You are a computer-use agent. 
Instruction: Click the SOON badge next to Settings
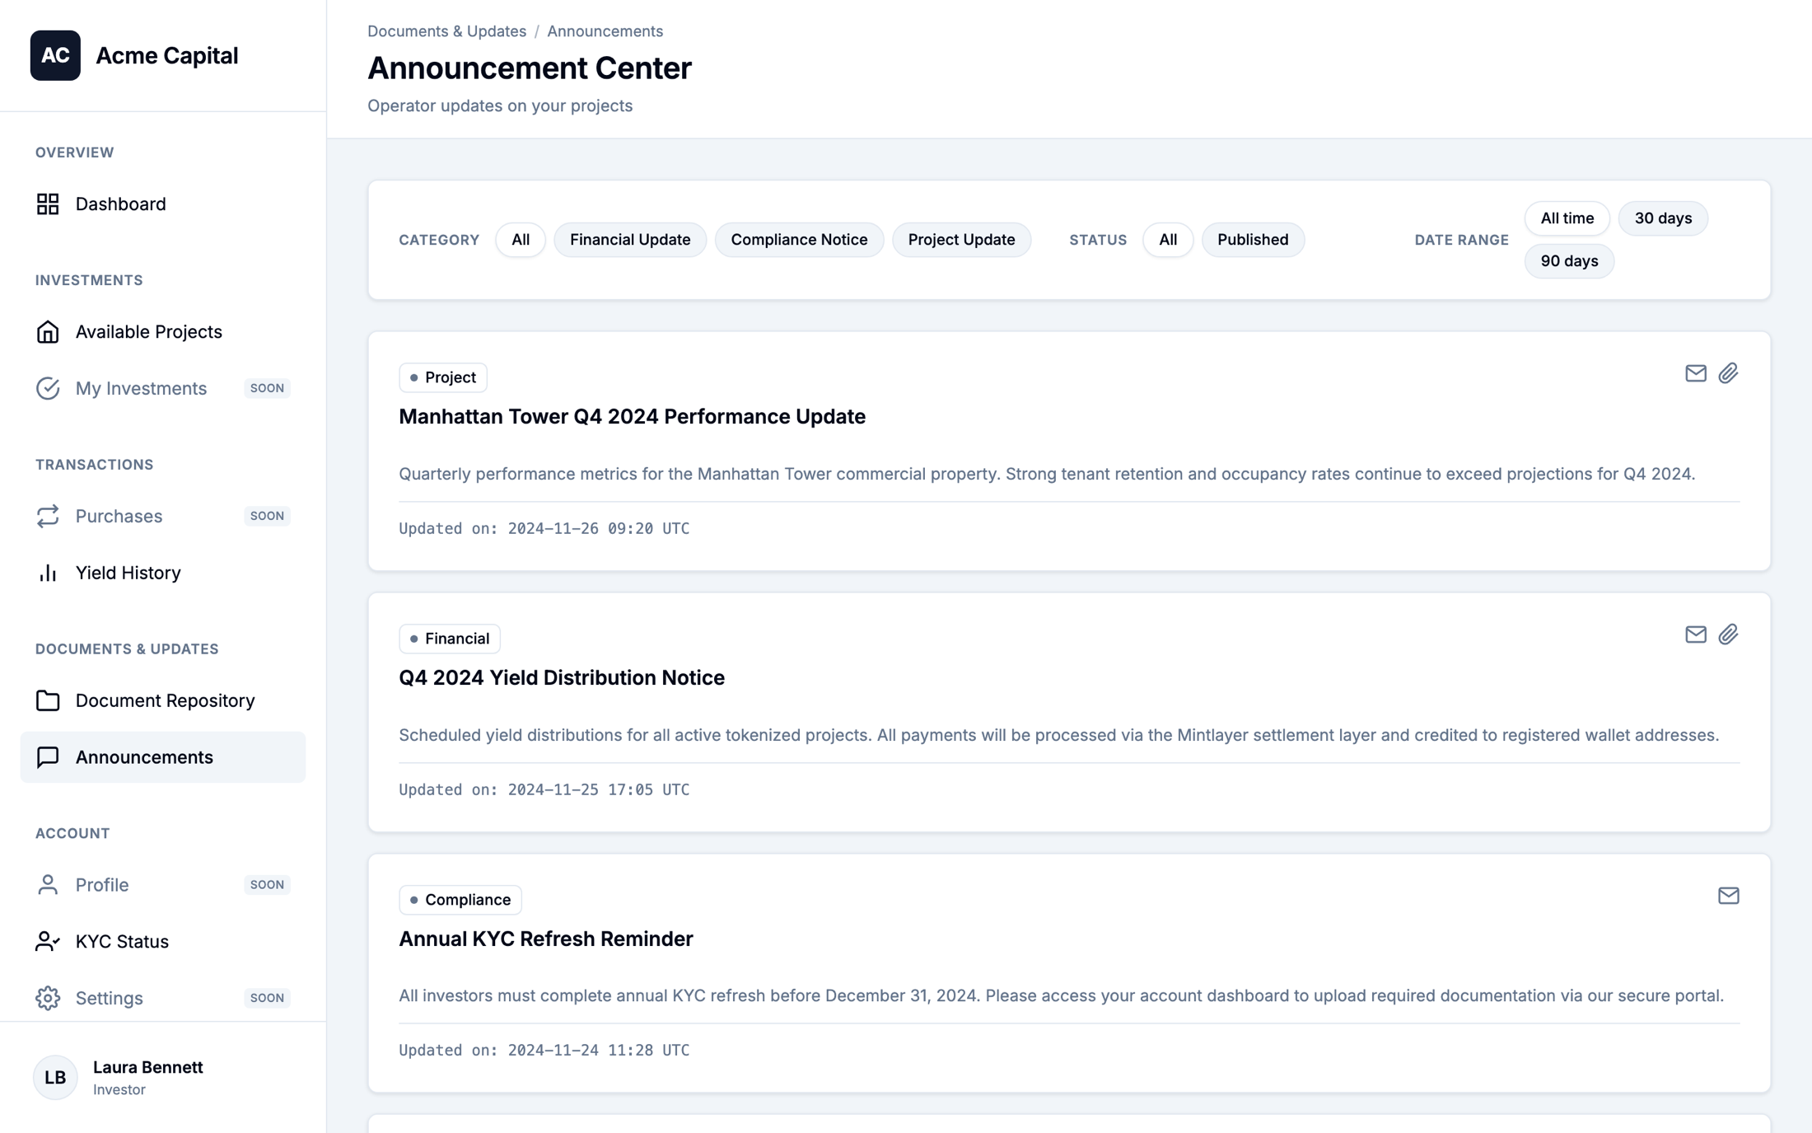pyautogui.click(x=267, y=998)
